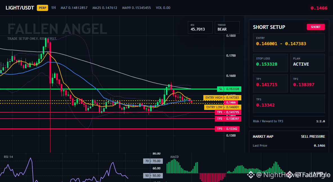The height and width of the screenshot is (182, 333).
Task: Click the MA25 0.147612 indicator
Action: click(105, 8)
